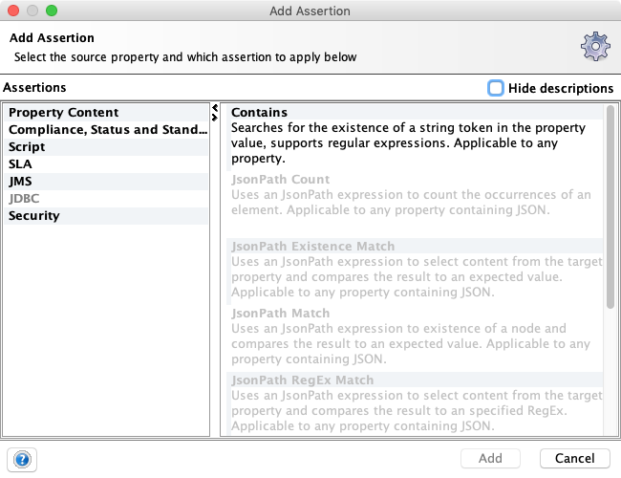Enable the Hide descriptions checkbox
The width and height of the screenshot is (621, 478).
[496, 88]
